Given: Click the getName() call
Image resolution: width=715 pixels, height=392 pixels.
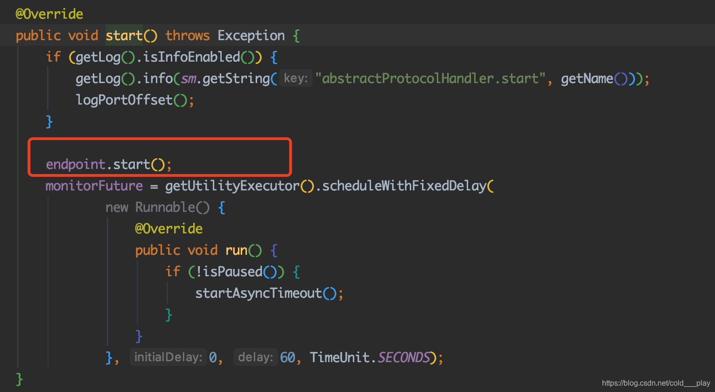Looking at the screenshot, I should 594,78.
